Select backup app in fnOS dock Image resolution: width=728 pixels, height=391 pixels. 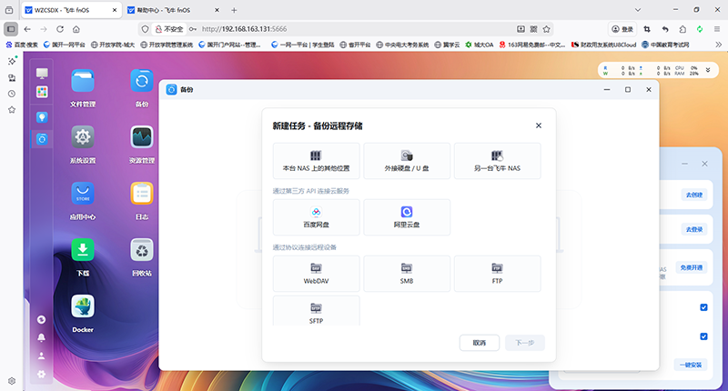42,139
